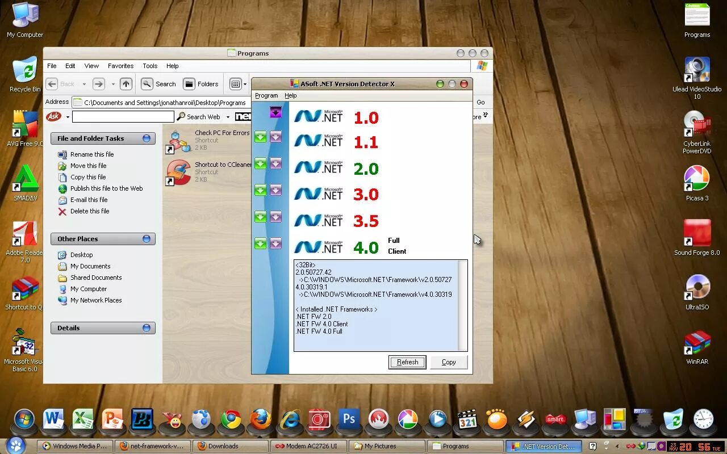Select the Check PC For Errors shortcut
The height and width of the screenshot is (454, 727).
click(x=208, y=140)
